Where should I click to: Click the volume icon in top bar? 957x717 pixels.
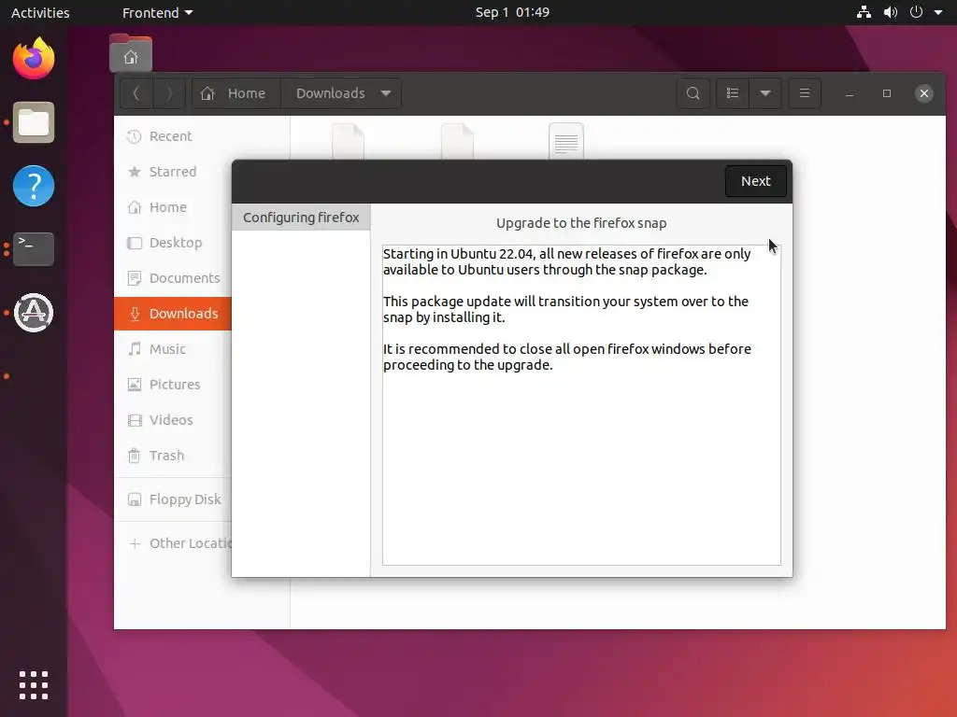[x=891, y=12]
